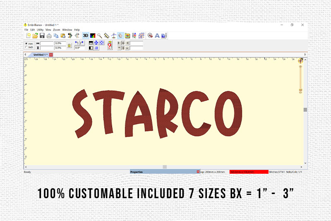Screen dimensions: 331x221
Task: Open the File menu
Action: point(26,30)
